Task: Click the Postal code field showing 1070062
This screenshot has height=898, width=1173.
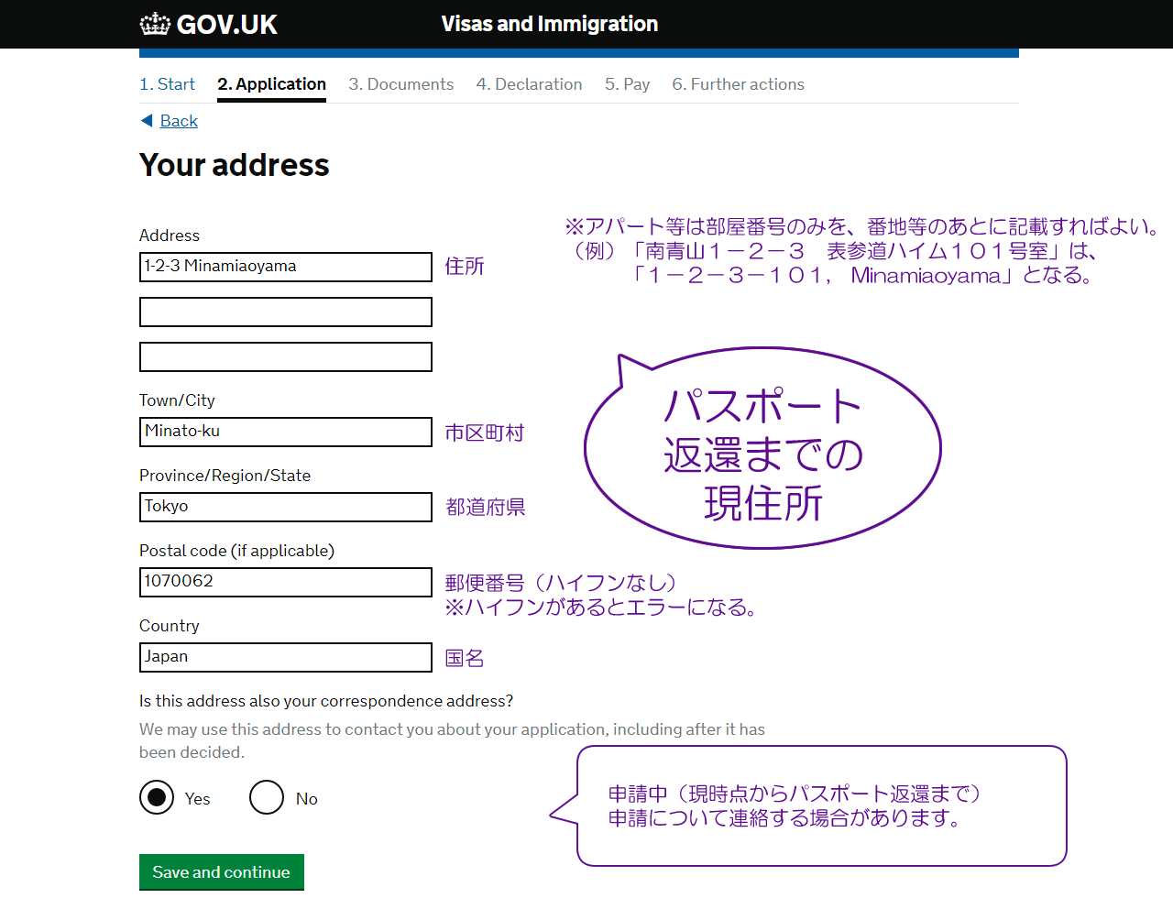Action: point(286,582)
